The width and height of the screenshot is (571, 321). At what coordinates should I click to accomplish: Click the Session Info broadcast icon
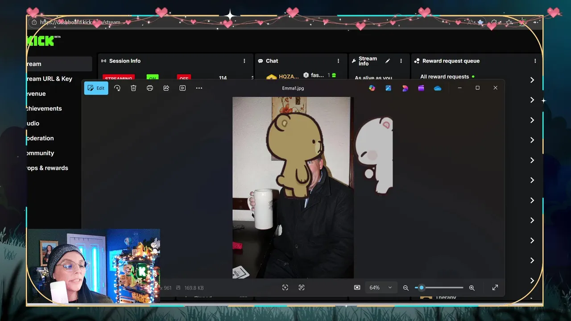tap(103, 61)
